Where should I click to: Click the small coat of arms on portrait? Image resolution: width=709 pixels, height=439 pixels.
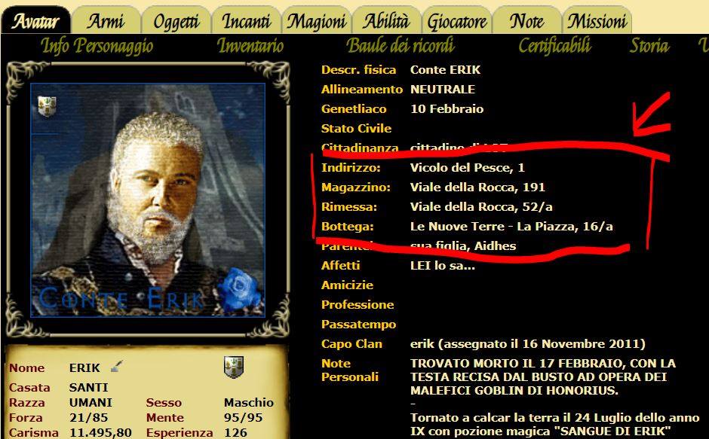click(x=47, y=106)
